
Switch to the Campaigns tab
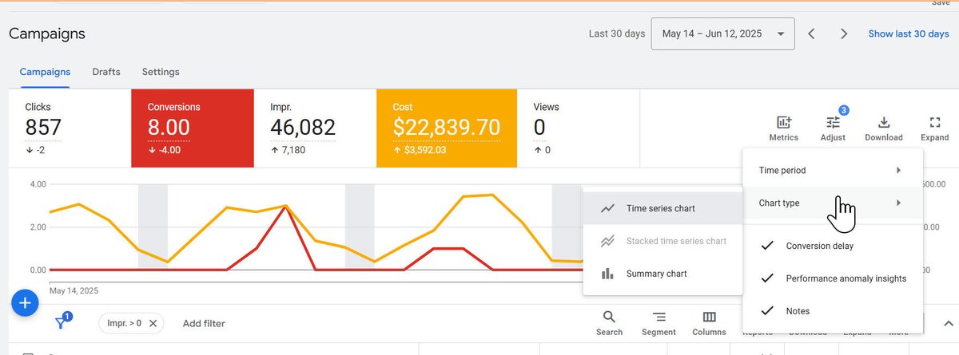tap(45, 72)
